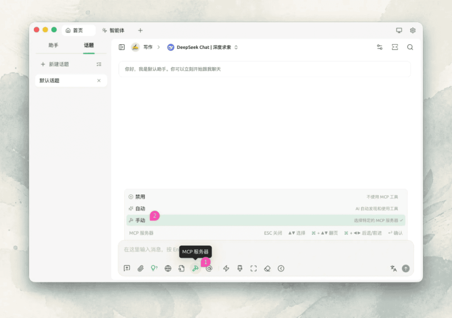Click the MCP 服务器 panel footer label

click(x=141, y=233)
